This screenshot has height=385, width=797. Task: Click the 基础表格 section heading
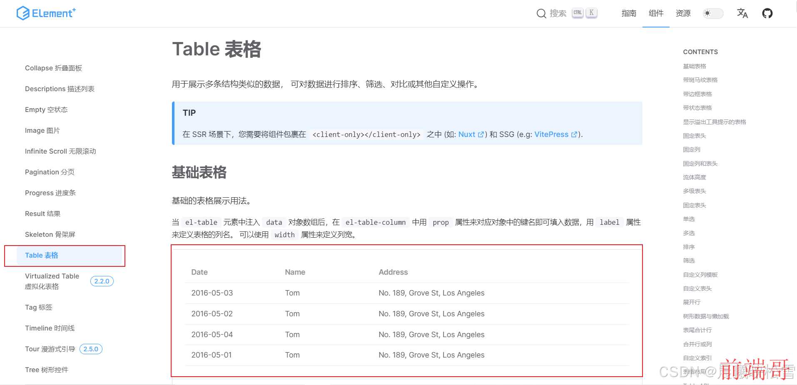coord(199,172)
